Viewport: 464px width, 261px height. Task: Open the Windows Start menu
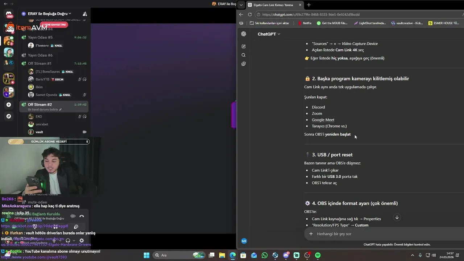point(146,255)
